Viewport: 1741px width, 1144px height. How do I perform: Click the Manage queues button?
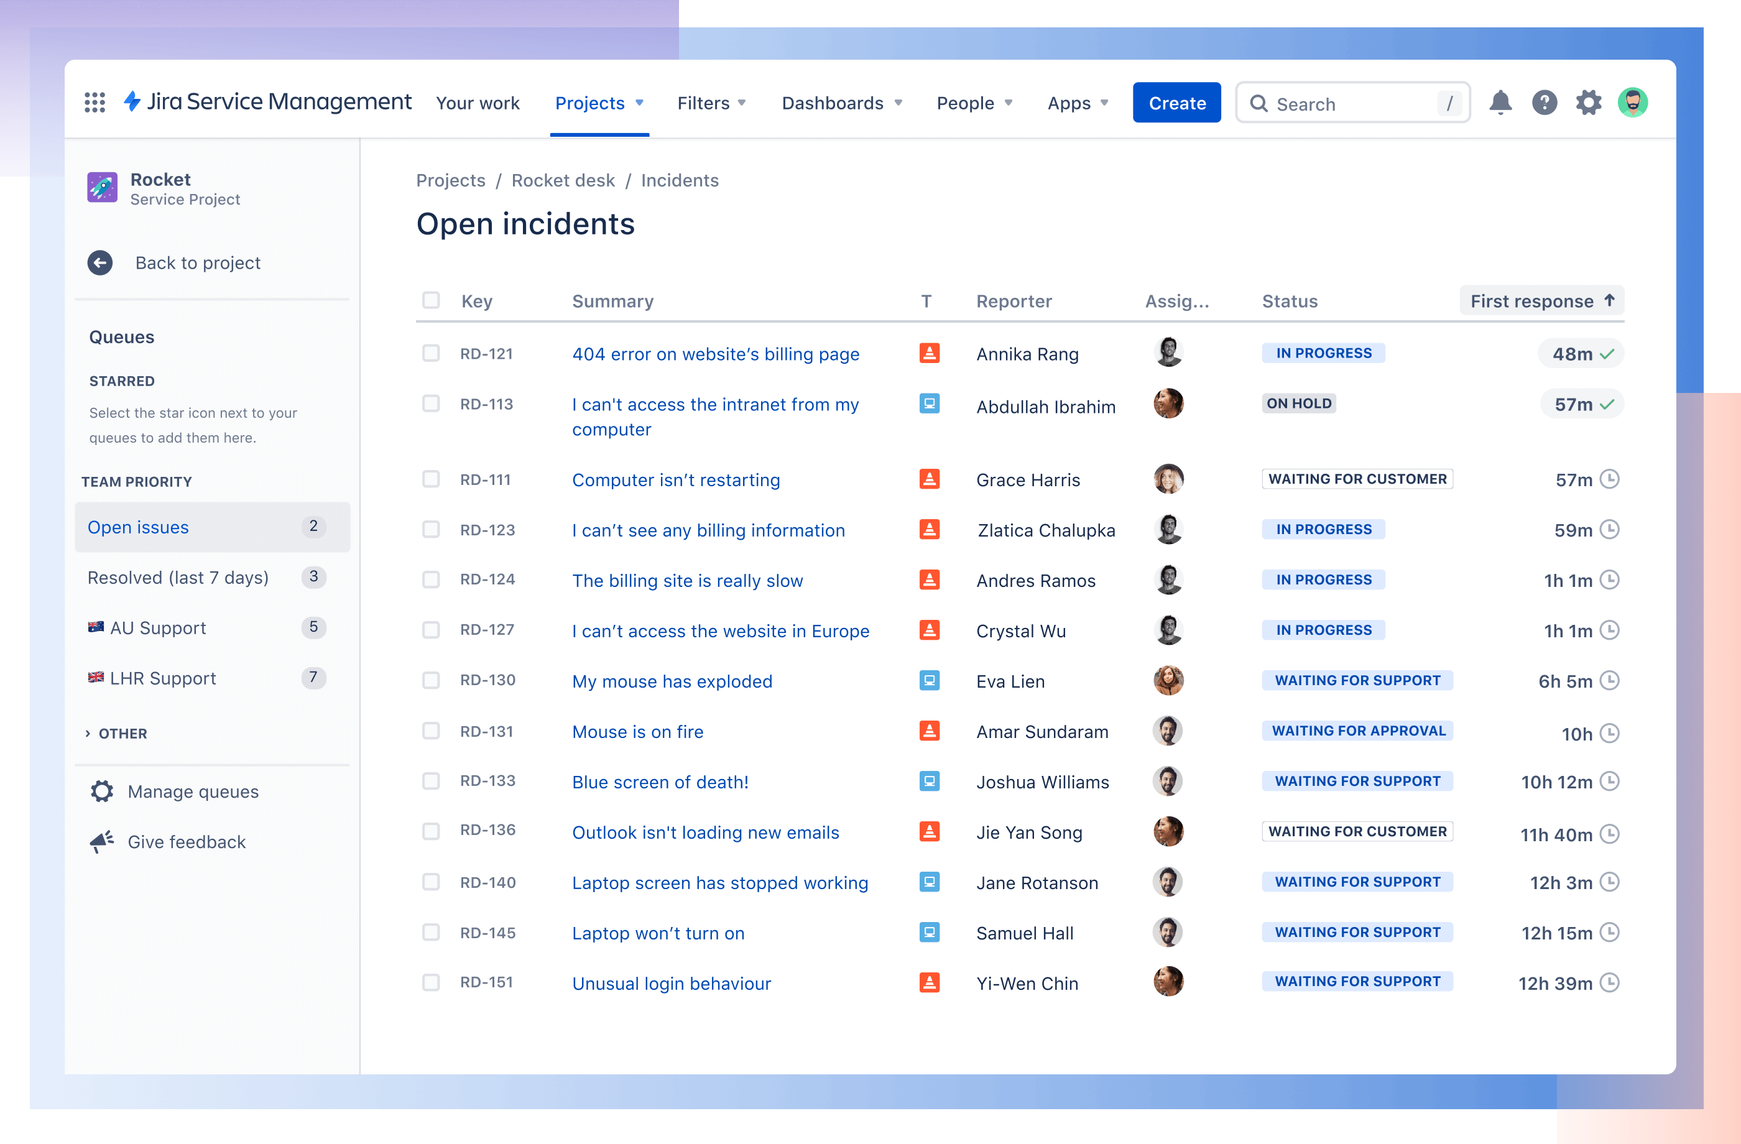click(193, 790)
